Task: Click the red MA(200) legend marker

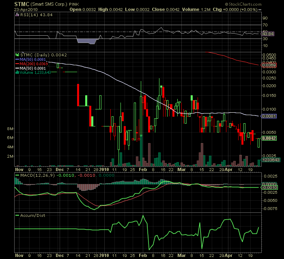Action: pos(17,63)
